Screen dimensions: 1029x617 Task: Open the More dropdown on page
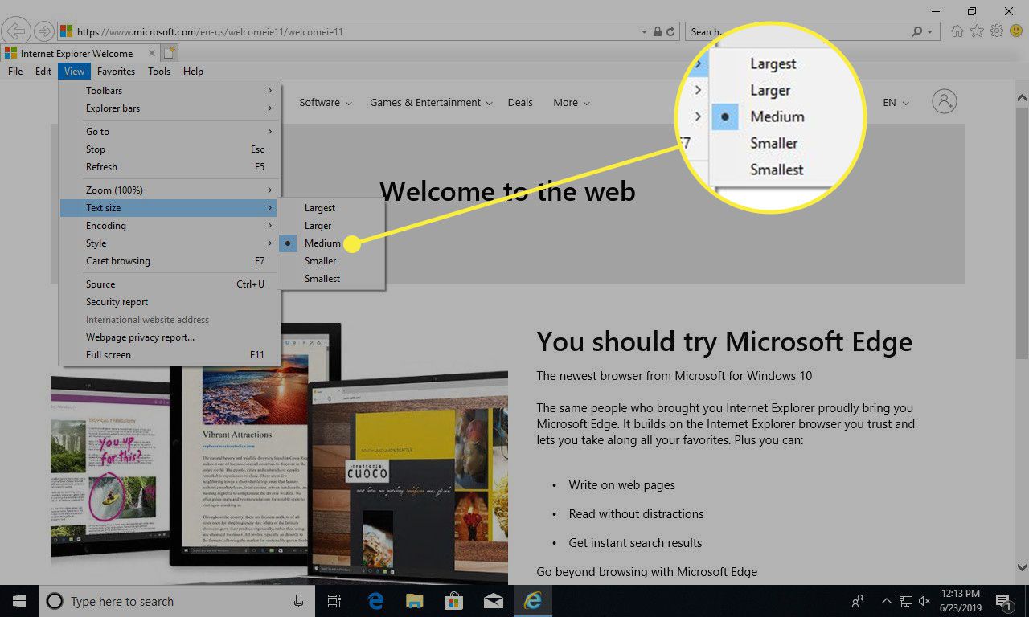coord(572,103)
